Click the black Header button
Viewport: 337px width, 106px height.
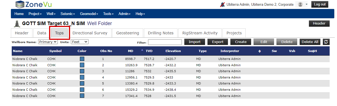(319, 23)
